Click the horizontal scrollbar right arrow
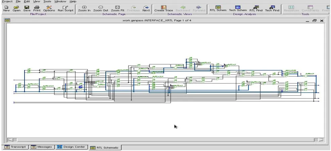 coord(321,140)
